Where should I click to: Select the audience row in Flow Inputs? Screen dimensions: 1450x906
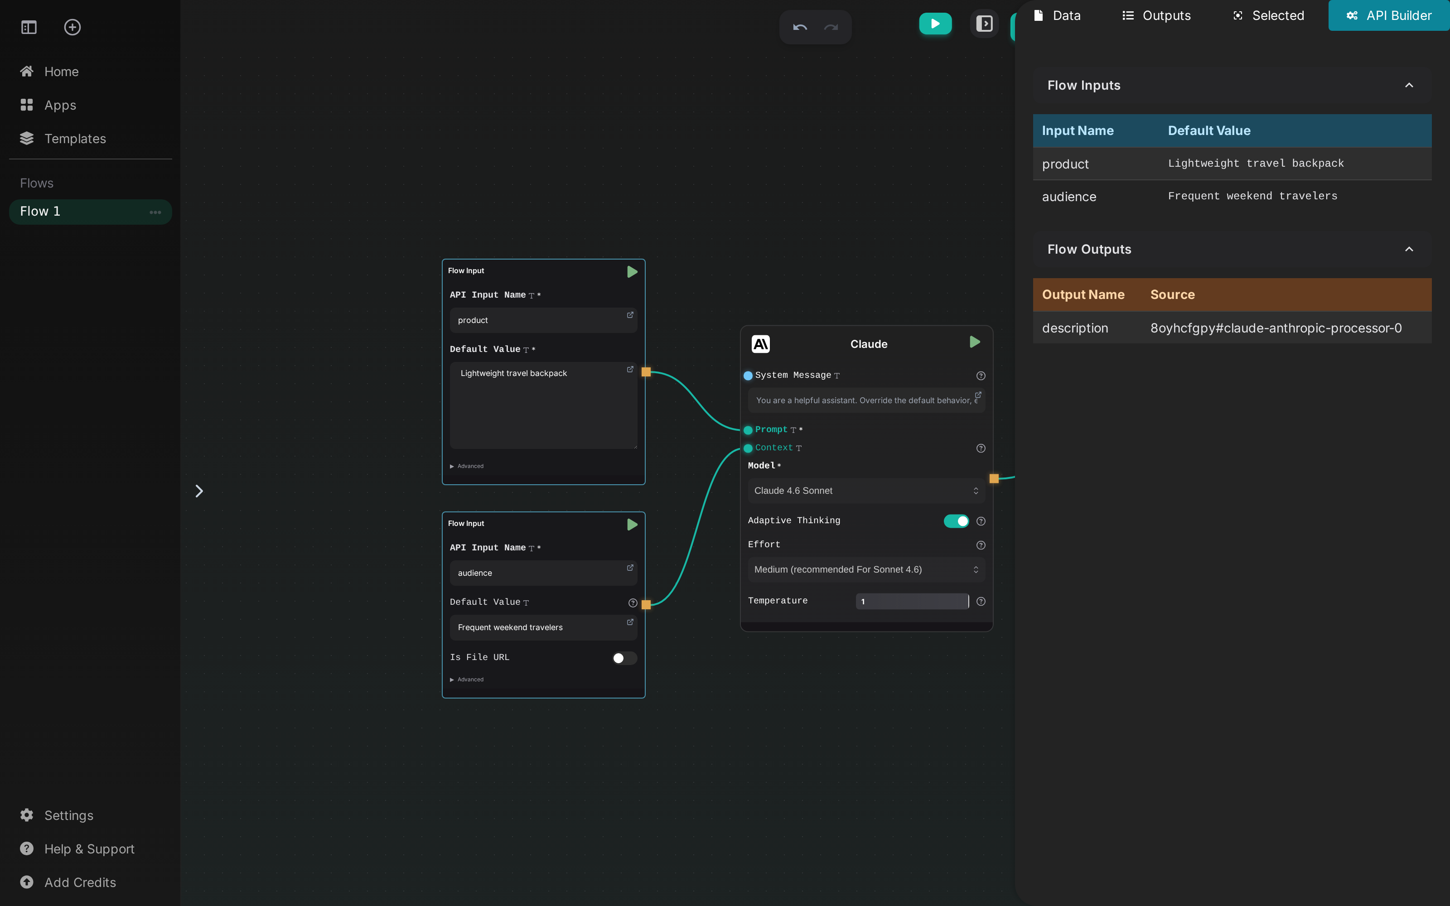click(x=1232, y=197)
